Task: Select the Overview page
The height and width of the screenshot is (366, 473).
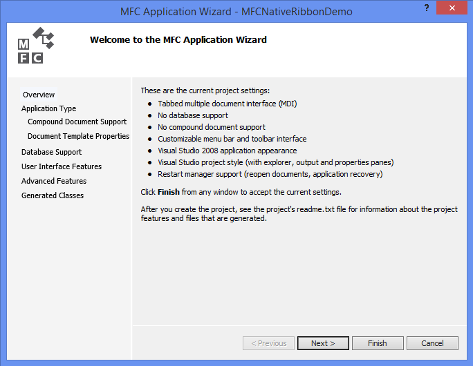Action: pos(39,95)
